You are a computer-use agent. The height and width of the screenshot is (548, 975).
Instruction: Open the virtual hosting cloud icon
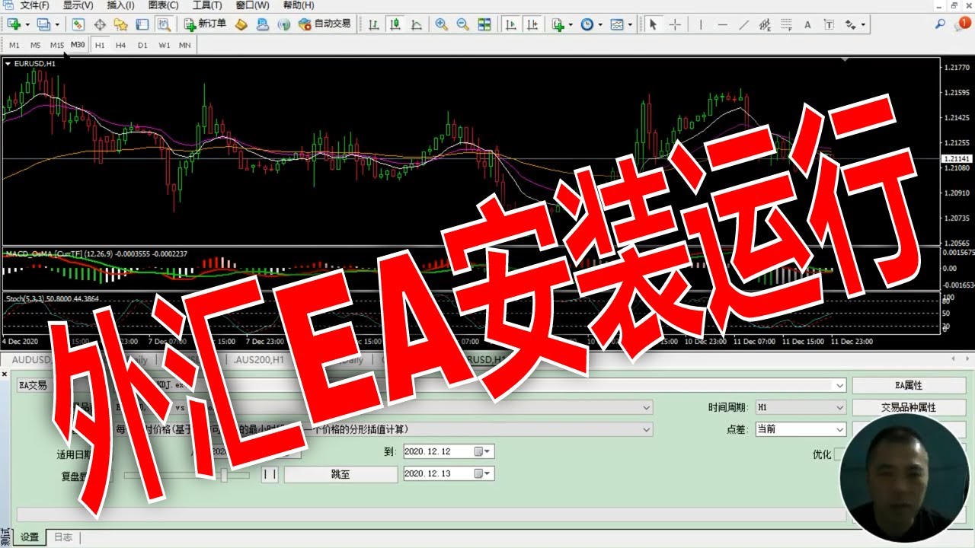click(x=263, y=24)
